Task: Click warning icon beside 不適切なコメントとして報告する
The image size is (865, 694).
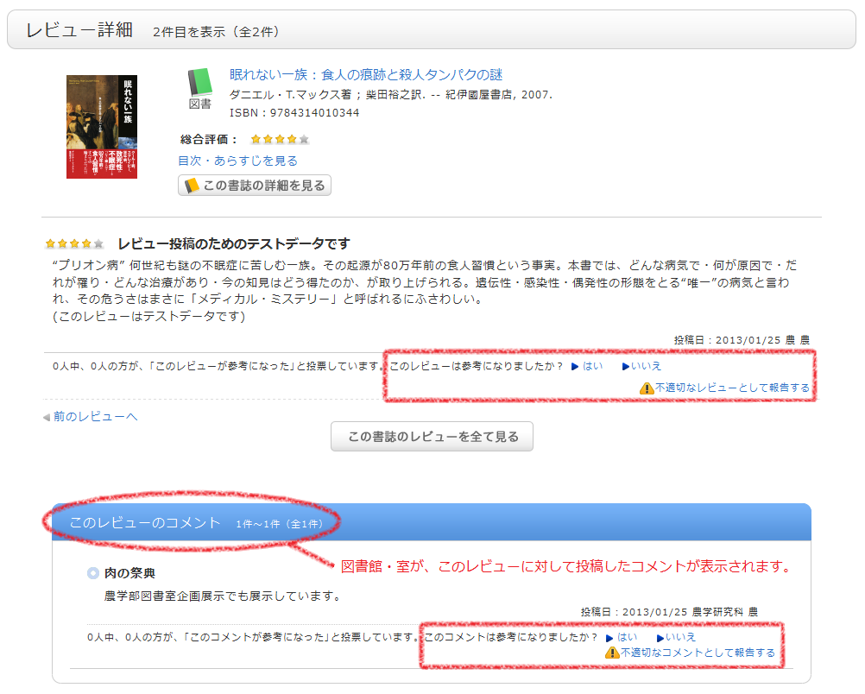Action: point(612,653)
